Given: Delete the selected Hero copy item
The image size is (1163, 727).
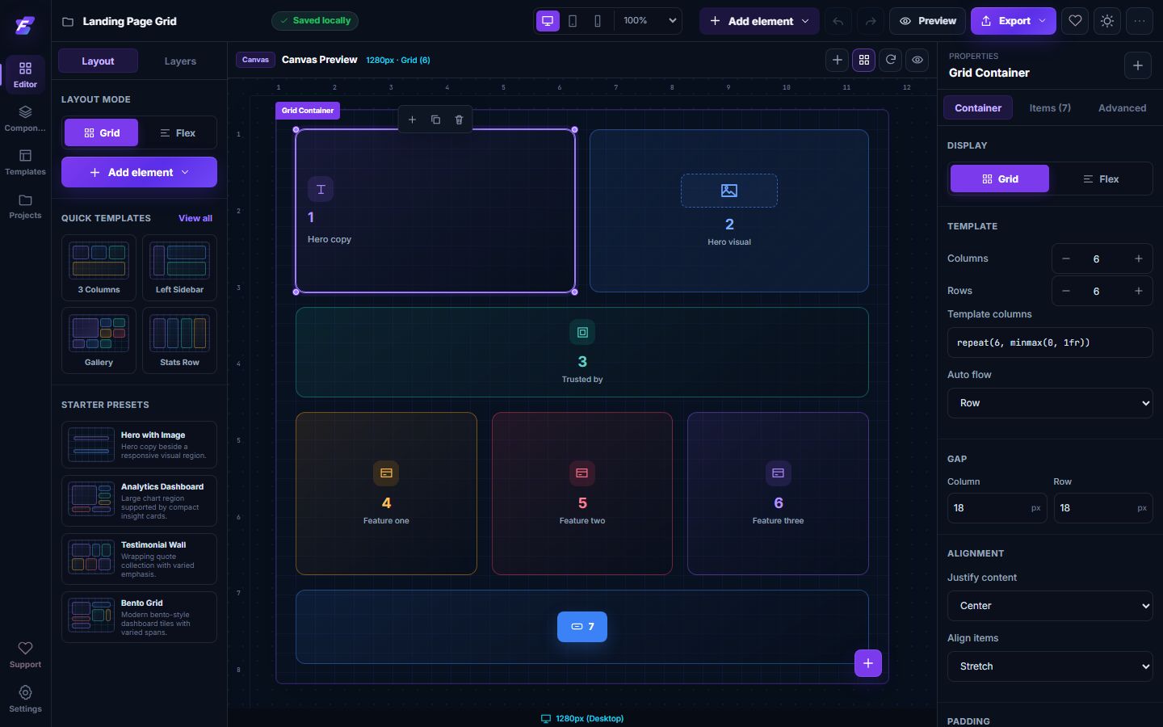Looking at the screenshot, I should [459, 120].
